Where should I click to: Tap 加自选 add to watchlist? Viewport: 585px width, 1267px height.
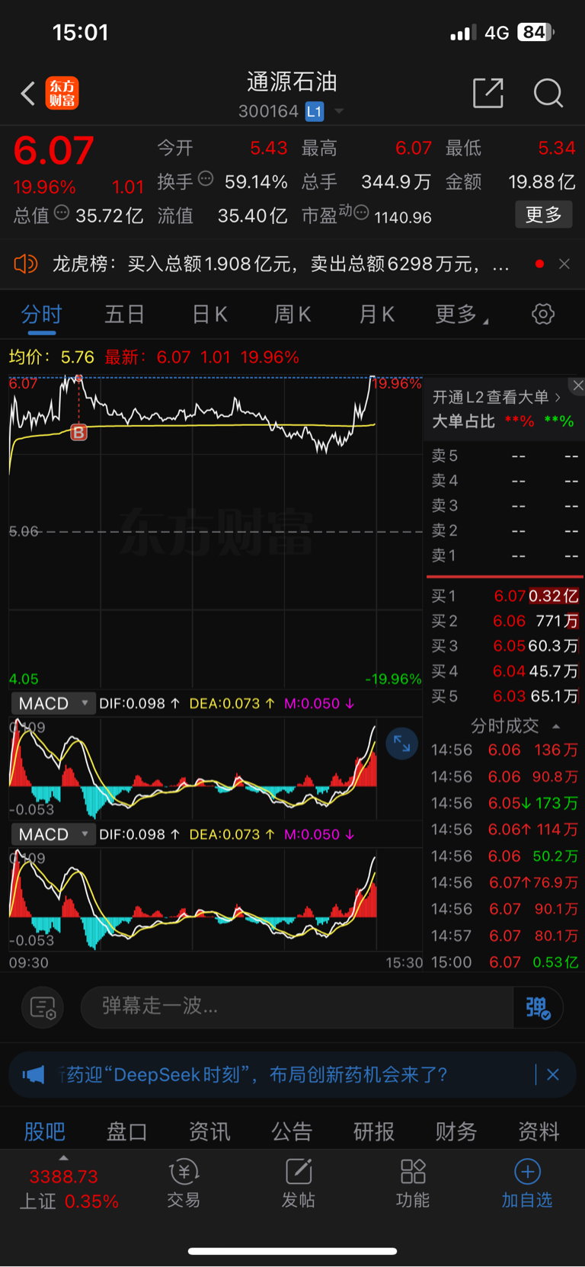point(527,1184)
